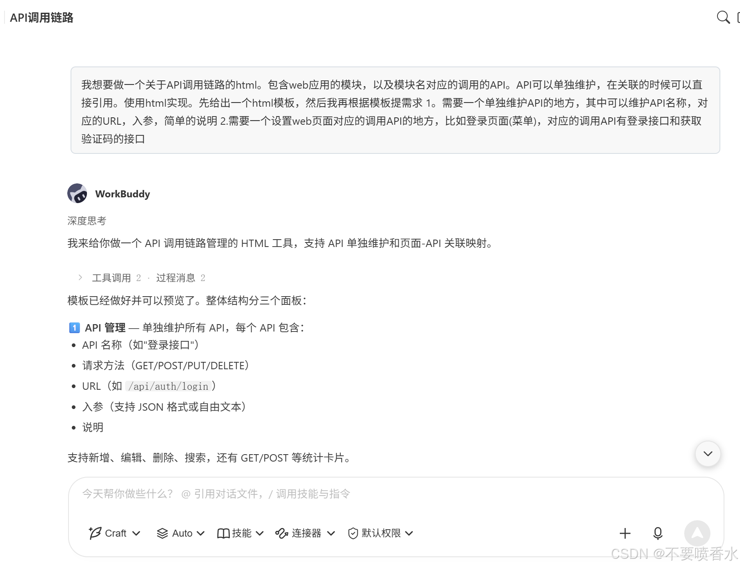This screenshot has height=567, width=740.
Task: Click the scroll-to-bottom arrow button
Action: coord(708,454)
